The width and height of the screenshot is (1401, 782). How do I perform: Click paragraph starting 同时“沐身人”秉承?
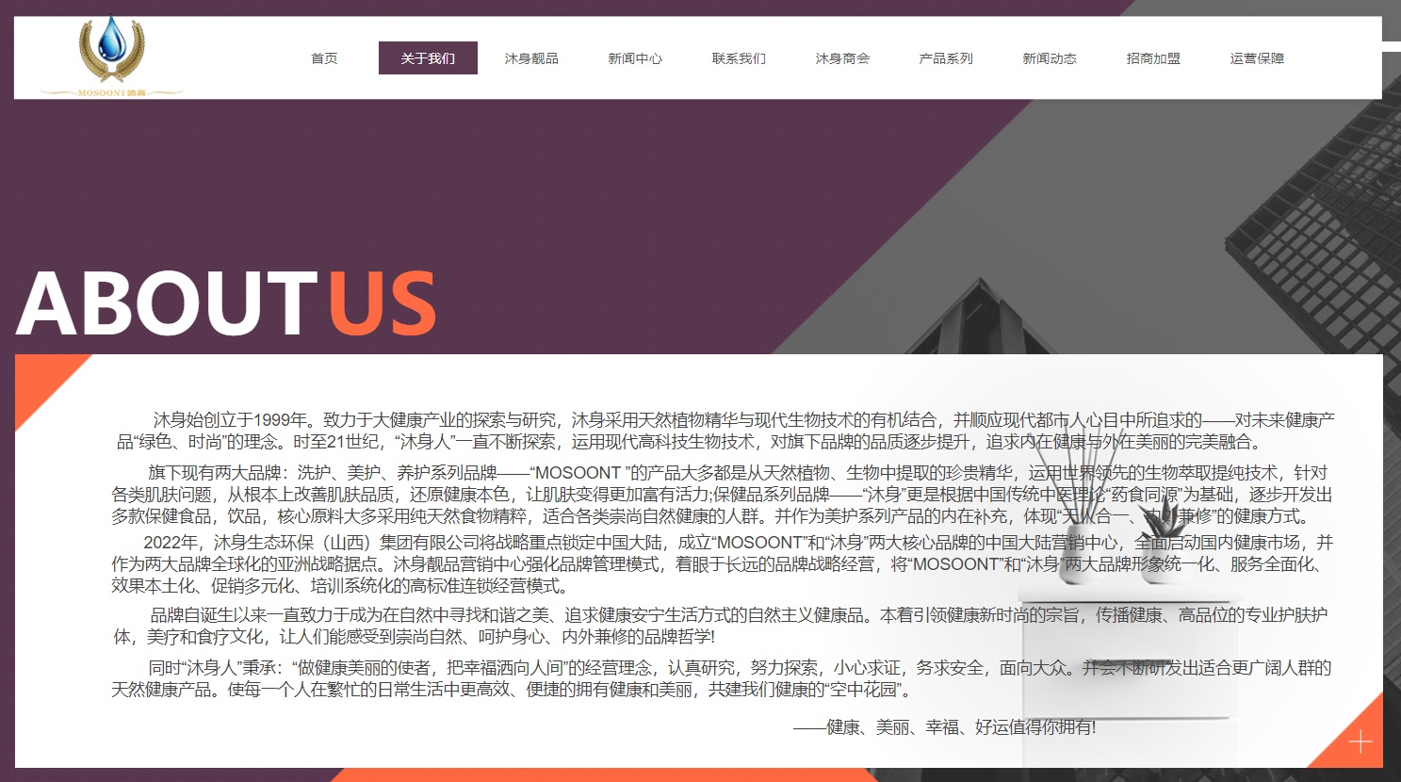coord(722,678)
